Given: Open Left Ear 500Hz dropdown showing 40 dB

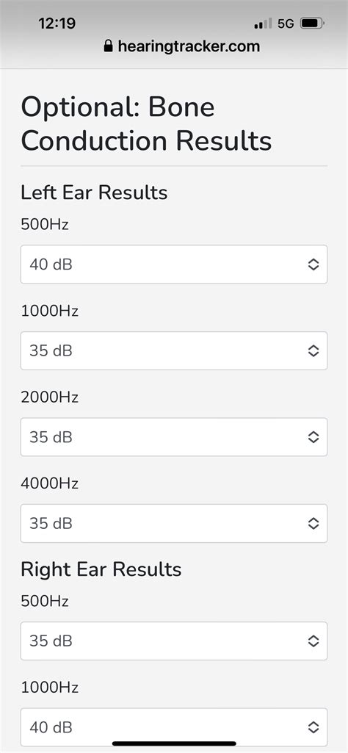Looking at the screenshot, I should pyautogui.click(x=174, y=264).
